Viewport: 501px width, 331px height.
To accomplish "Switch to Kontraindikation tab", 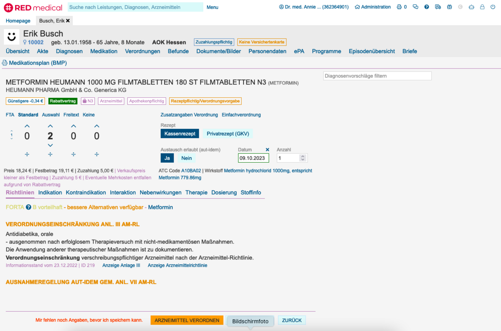I will coord(86,193).
